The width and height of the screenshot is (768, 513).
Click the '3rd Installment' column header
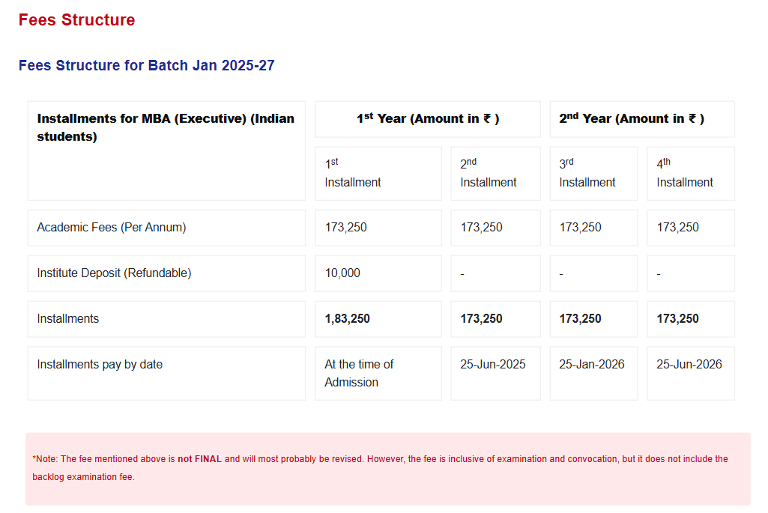(x=593, y=173)
